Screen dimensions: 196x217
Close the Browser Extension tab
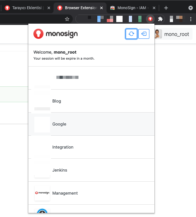click(101, 8)
